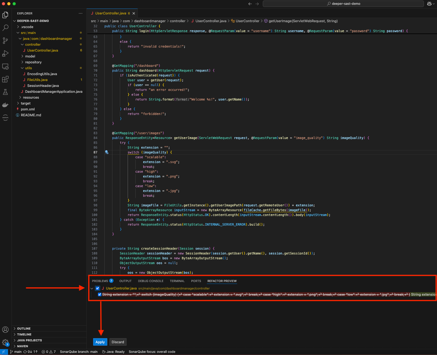Discard the pending refactoring
437x355 pixels.
118,342
